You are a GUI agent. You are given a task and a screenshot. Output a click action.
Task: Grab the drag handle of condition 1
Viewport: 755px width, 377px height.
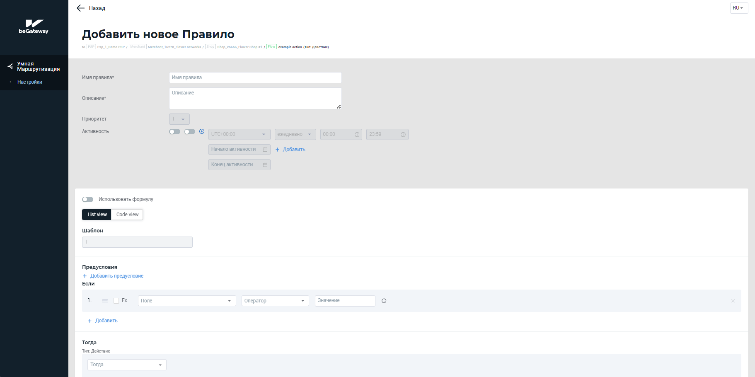tap(105, 301)
